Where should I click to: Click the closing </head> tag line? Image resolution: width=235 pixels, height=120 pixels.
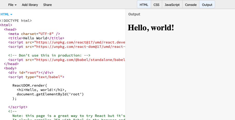click(x=11, y=64)
